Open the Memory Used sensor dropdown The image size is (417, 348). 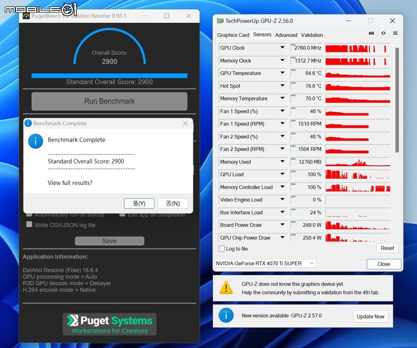[x=282, y=161]
